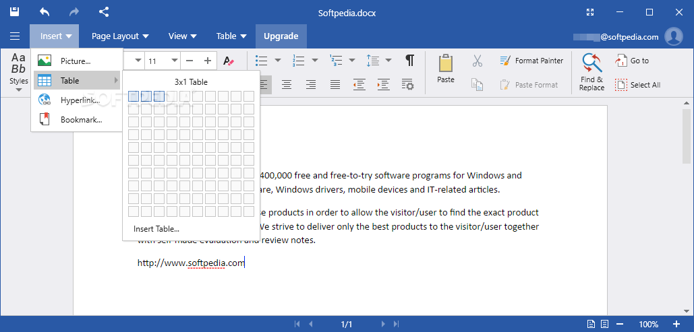Switch to text reflow view icon
This screenshot has height=332, width=694.
[605, 324]
